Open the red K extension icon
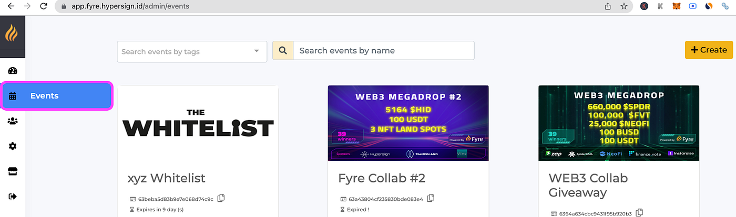The height and width of the screenshot is (217, 736). point(644,6)
